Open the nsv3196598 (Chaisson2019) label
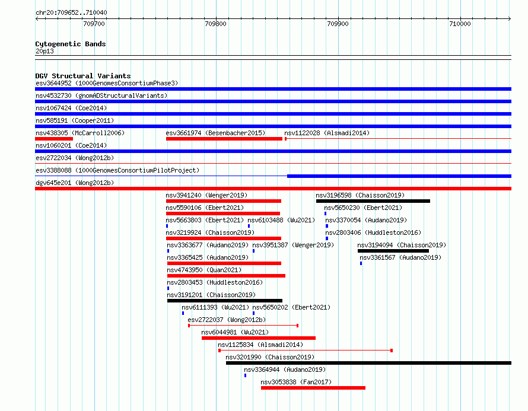The width and height of the screenshot is (528, 411). pos(360,195)
